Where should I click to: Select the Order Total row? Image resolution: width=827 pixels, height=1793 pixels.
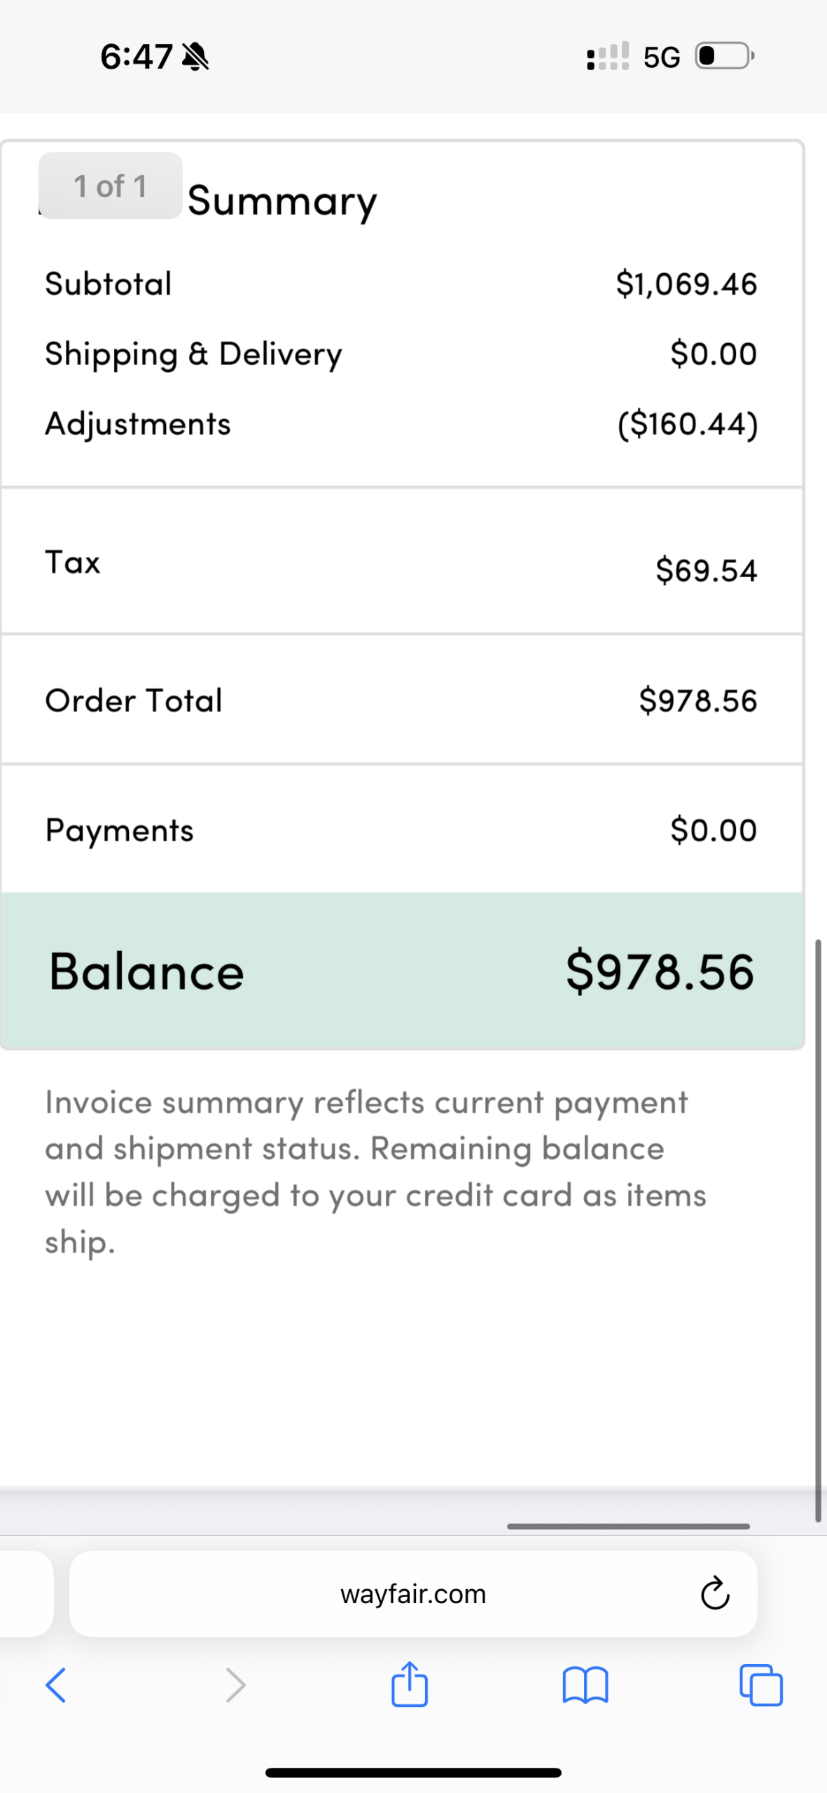tap(401, 700)
